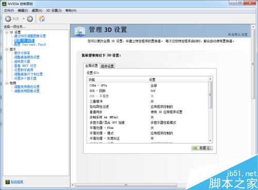This screenshot has width=258, height=190.
Task: Click the 系统信息 link at bottom left
Action: tap(17, 182)
